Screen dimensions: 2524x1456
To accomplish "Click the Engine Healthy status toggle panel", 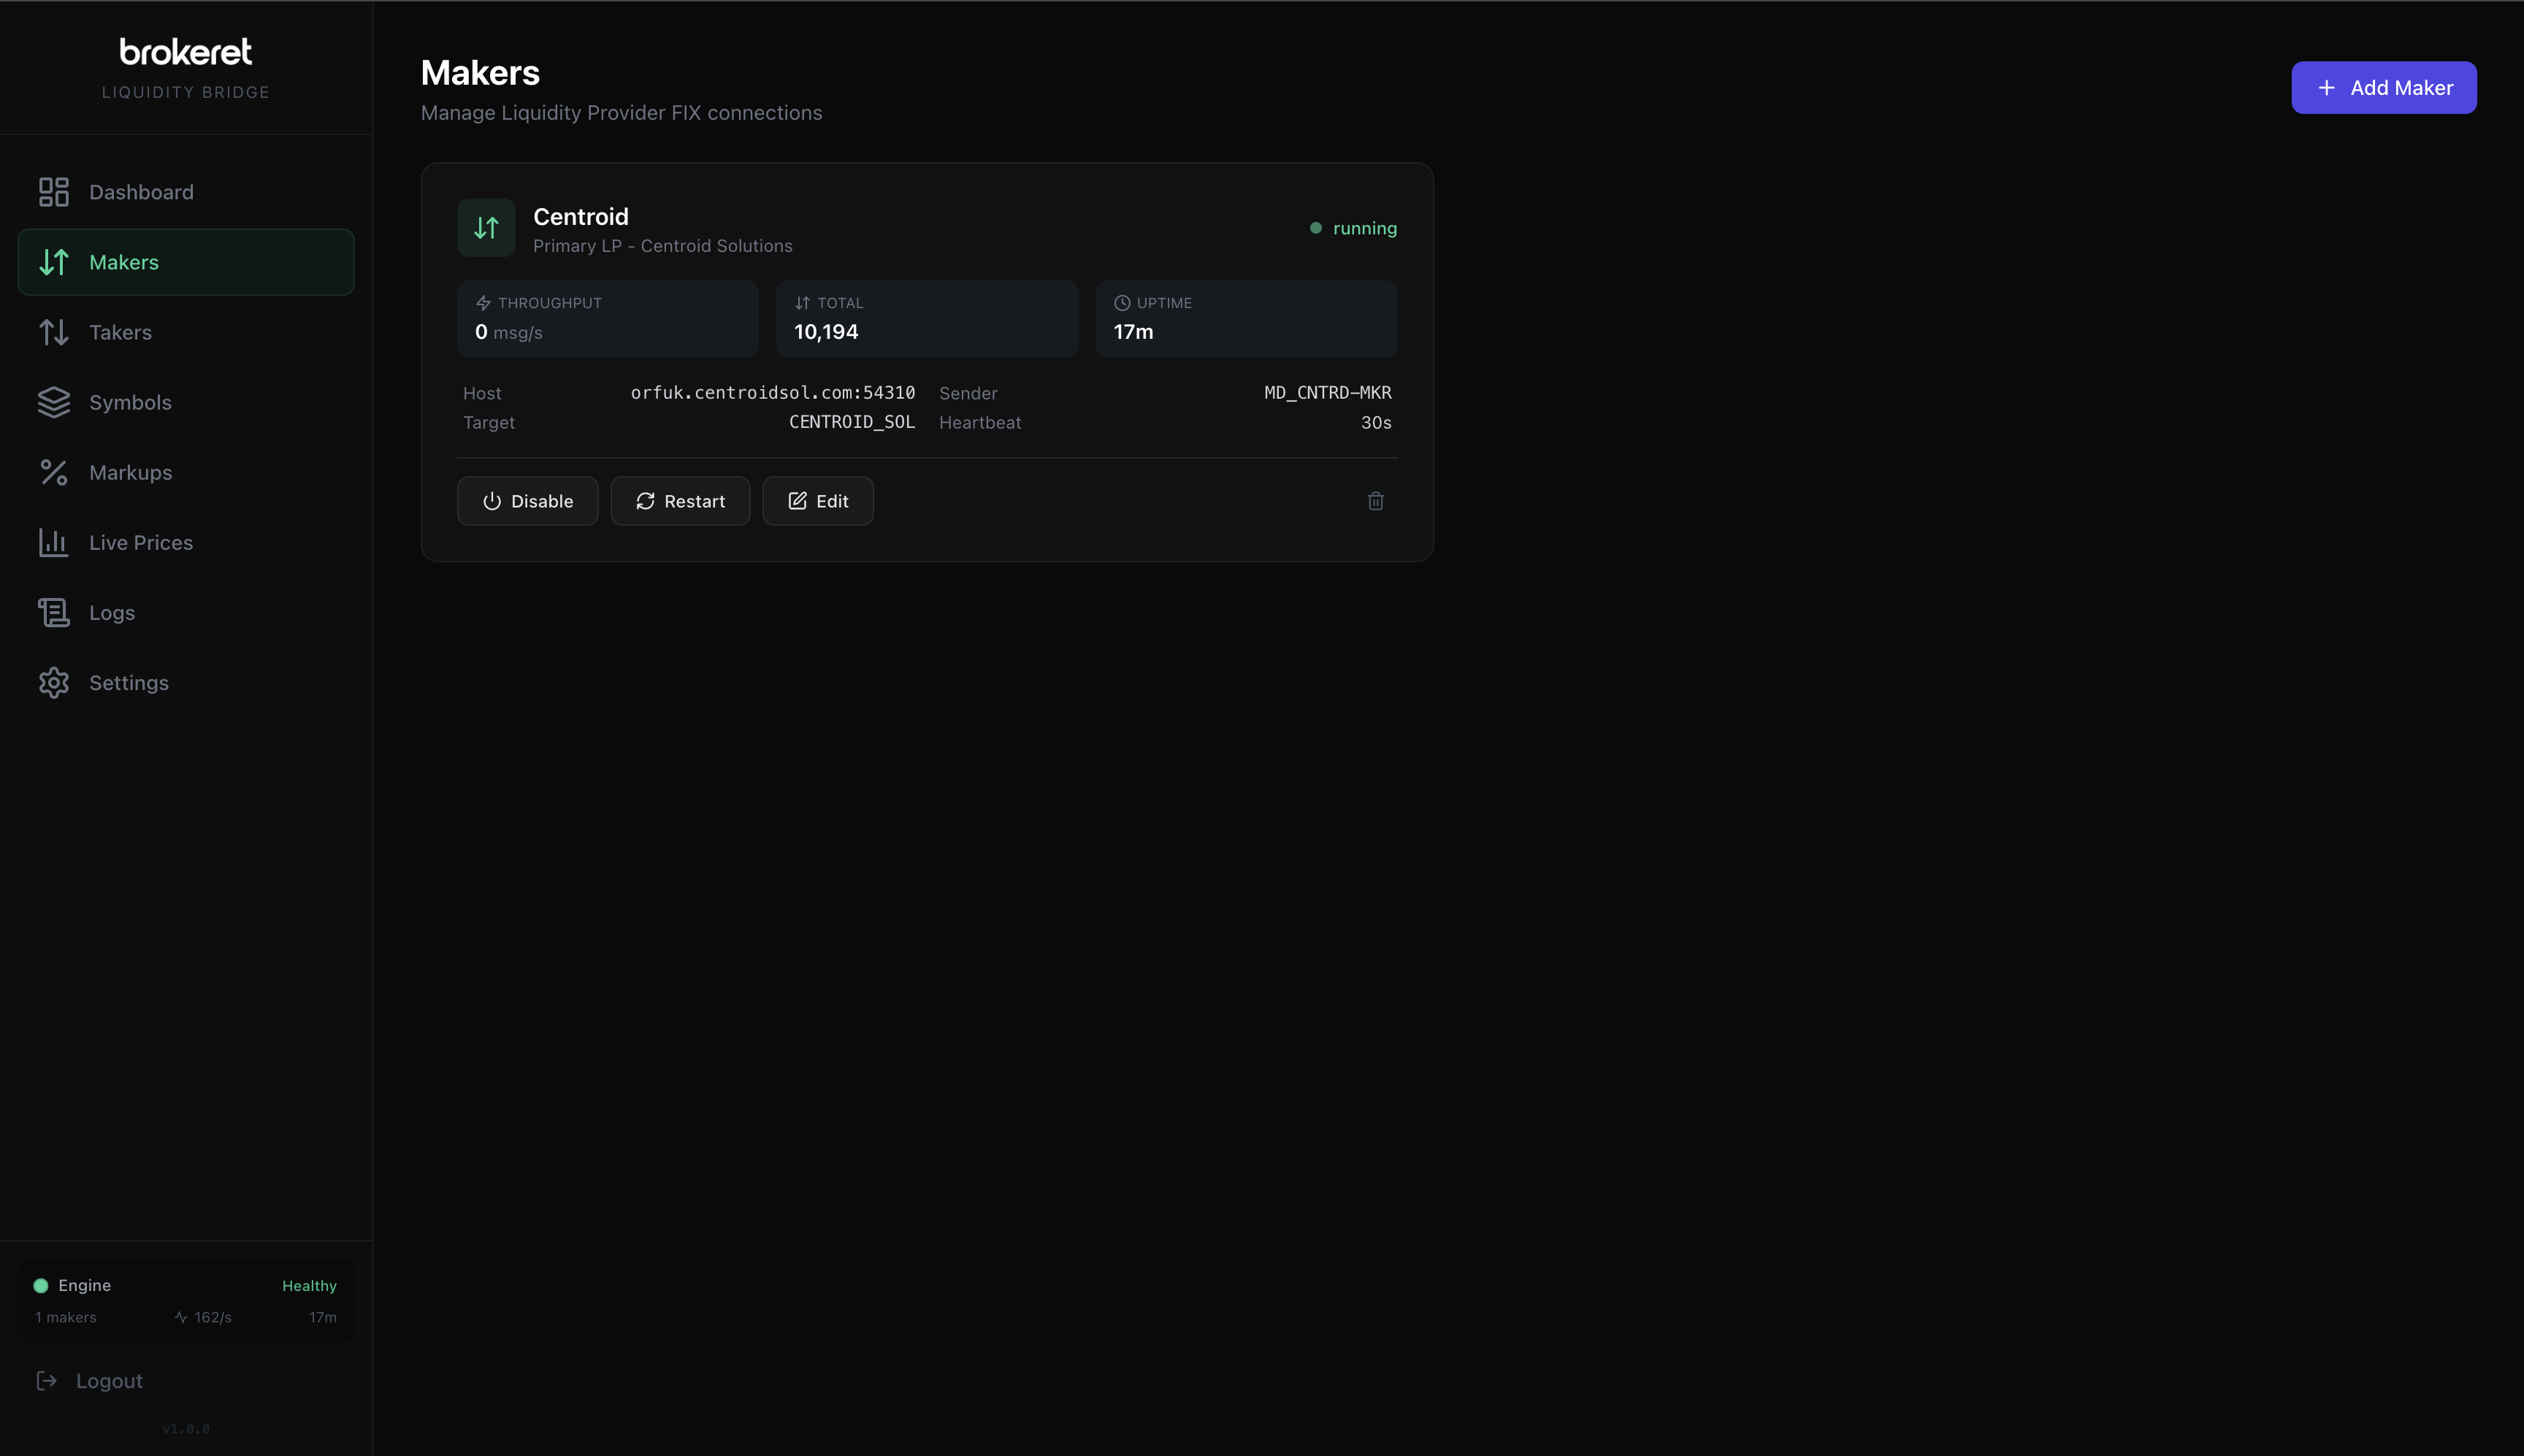I will click(x=185, y=1299).
